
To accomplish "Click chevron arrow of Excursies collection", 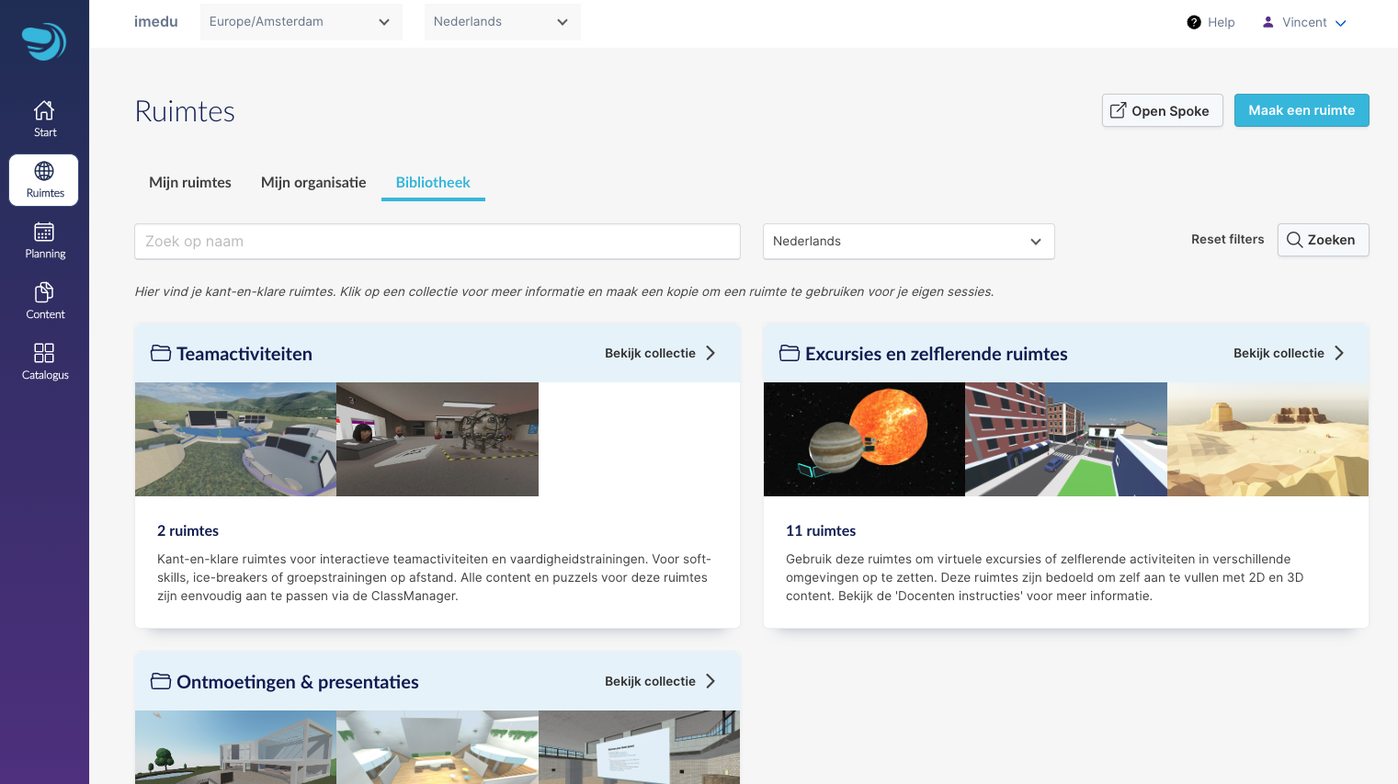I will [x=1339, y=353].
